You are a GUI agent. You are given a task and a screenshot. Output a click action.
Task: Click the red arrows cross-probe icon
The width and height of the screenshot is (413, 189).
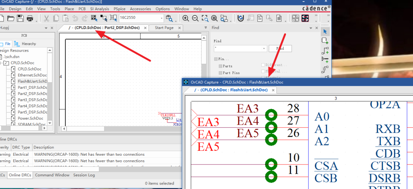[305, 18]
